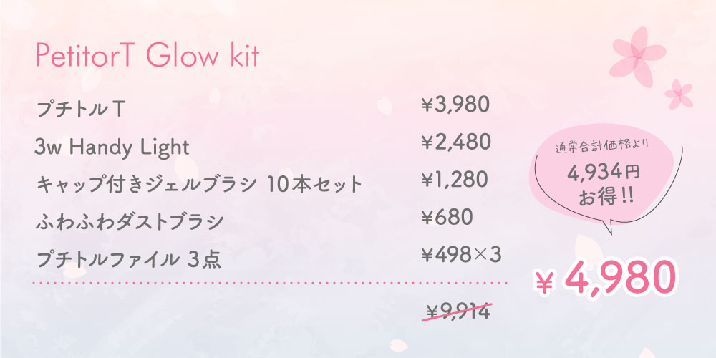This screenshot has width=716, height=358.
Task: Click the pink dotted divider line
Action: click(272, 283)
